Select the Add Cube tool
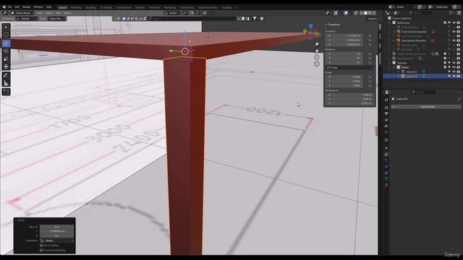 (x=6, y=92)
